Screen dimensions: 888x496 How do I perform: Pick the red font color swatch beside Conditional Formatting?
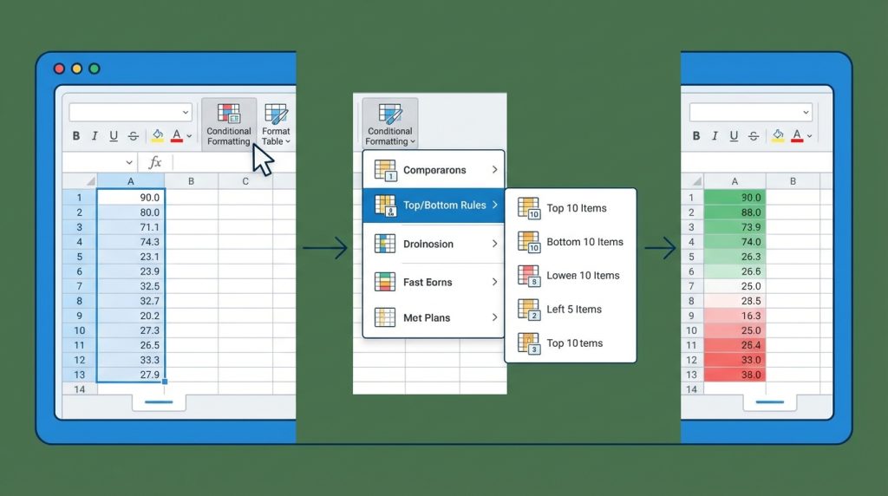[x=177, y=136]
